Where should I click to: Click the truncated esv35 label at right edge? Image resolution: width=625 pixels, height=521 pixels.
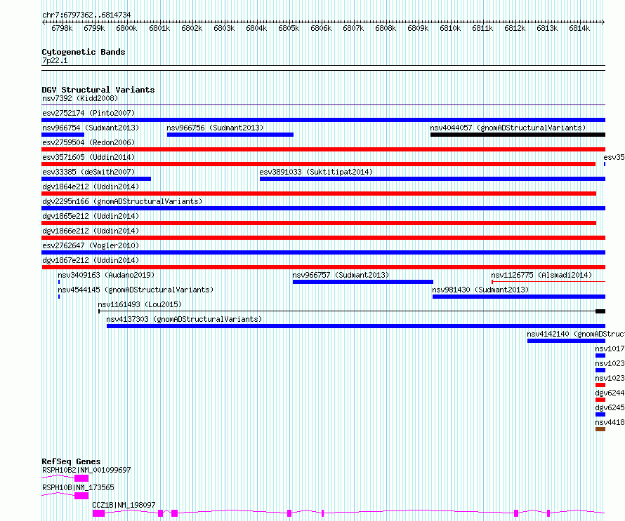tap(614, 157)
